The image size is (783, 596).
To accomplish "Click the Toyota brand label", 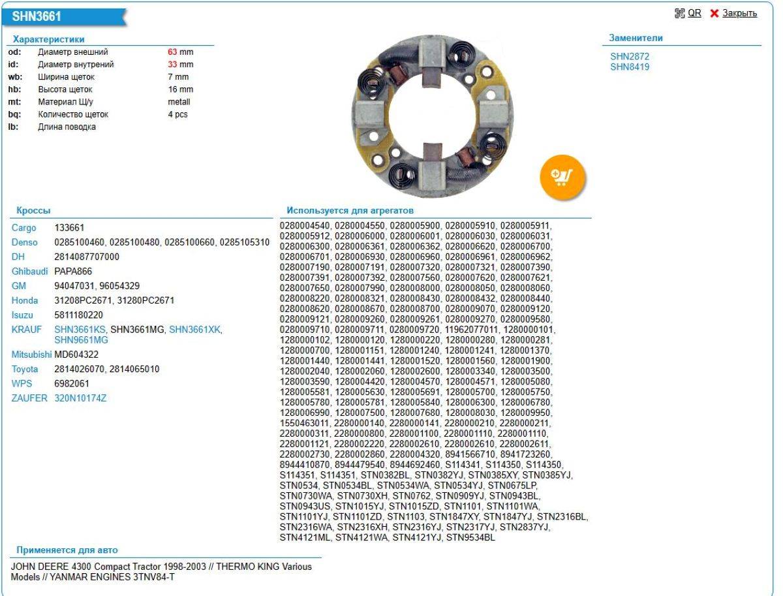I will pyautogui.click(x=25, y=369).
